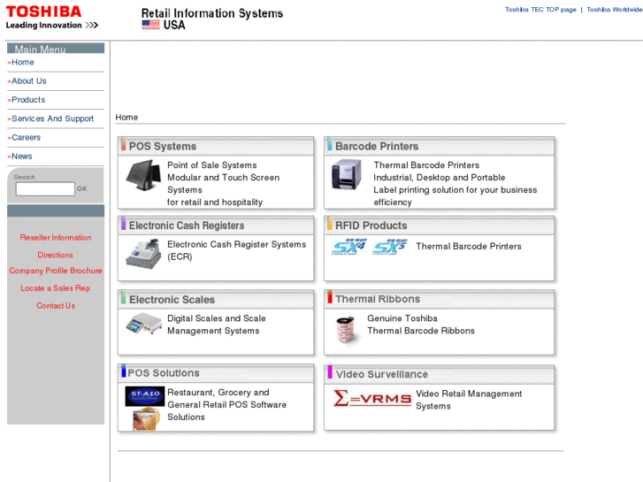643x482 pixels.
Task: Open the Contact Us link
Action: pos(56,306)
